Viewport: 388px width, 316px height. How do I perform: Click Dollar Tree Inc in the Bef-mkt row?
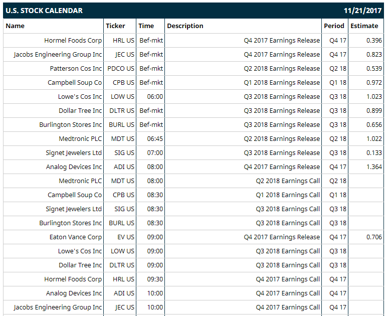[x=80, y=111]
